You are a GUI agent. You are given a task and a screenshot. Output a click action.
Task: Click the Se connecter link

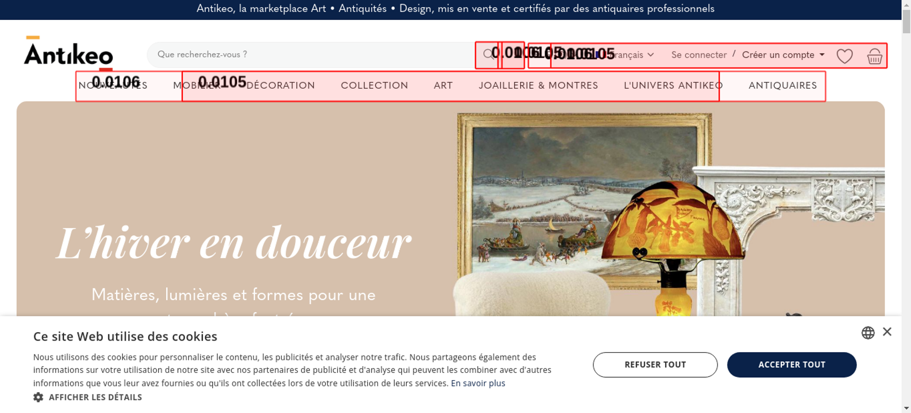coord(699,55)
